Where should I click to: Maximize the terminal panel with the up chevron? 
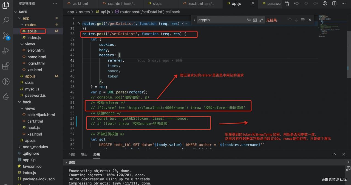pyautogui.click(x=334, y=154)
